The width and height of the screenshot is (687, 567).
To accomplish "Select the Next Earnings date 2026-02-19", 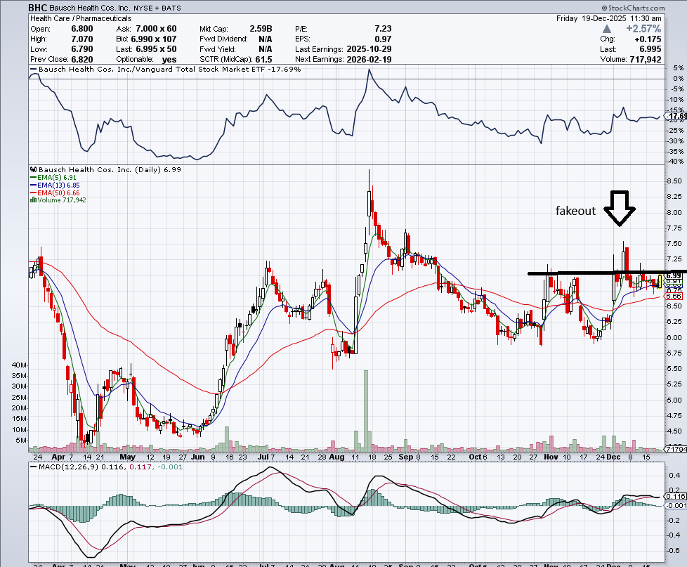I will click(x=369, y=59).
